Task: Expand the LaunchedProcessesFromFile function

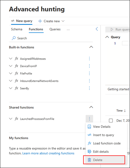Action: coord(10,119)
